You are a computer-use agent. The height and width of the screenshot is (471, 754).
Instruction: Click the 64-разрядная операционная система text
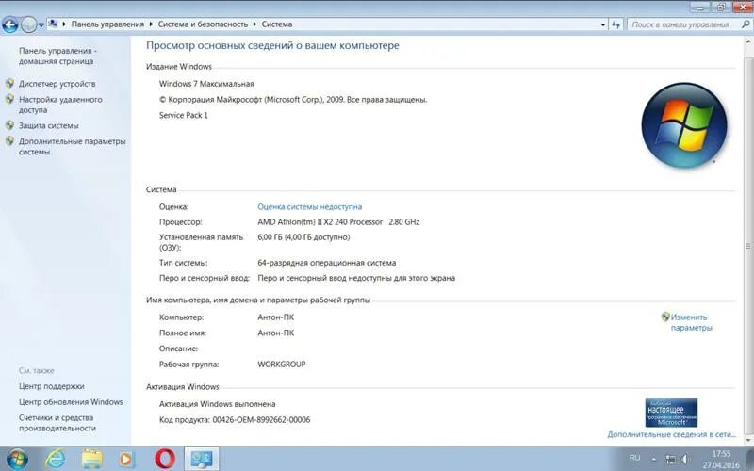pyautogui.click(x=326, y=263)
